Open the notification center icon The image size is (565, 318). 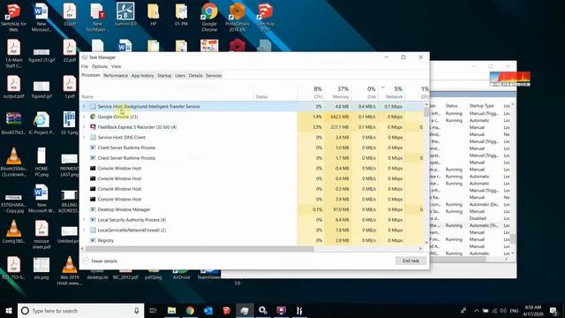[554, 310]
